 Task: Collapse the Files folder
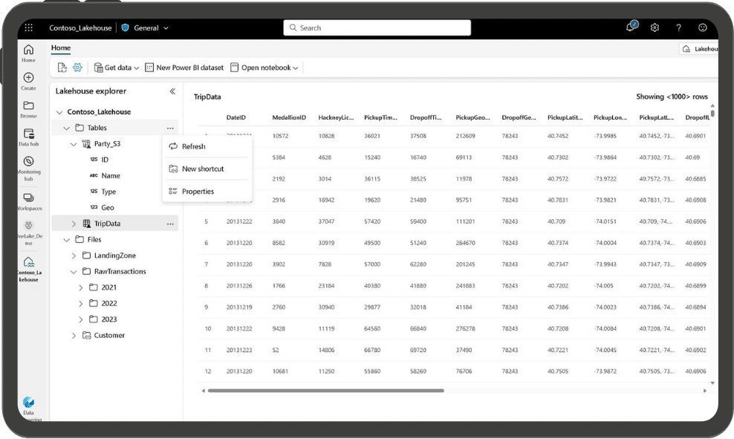point(66,240)
